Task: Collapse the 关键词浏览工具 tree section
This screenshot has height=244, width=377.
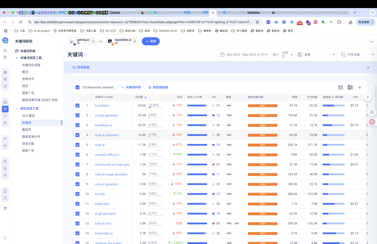Action: tap(17, 58)
